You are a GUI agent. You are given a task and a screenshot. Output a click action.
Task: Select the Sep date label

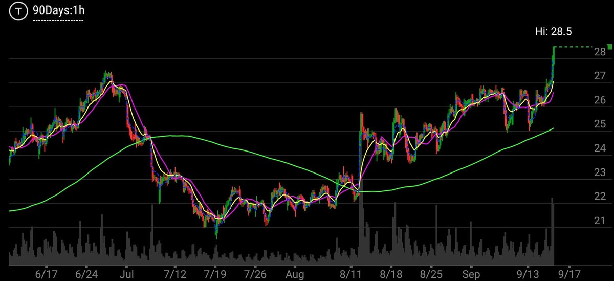coord(472,274)
